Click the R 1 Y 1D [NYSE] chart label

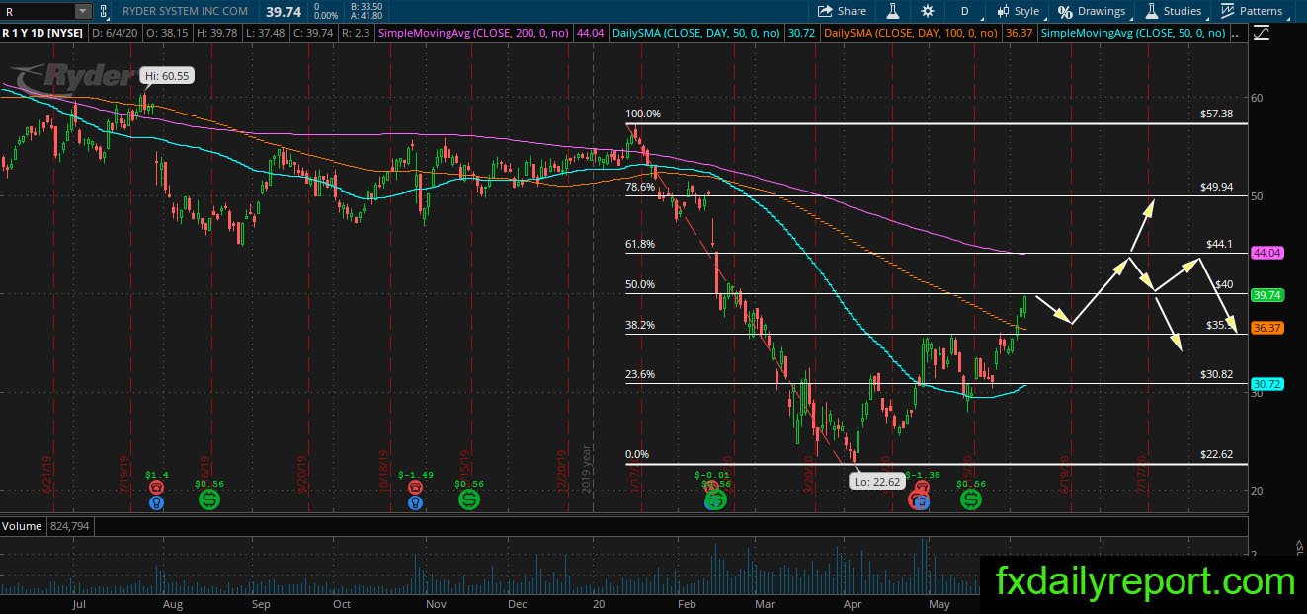pos(42,33)
